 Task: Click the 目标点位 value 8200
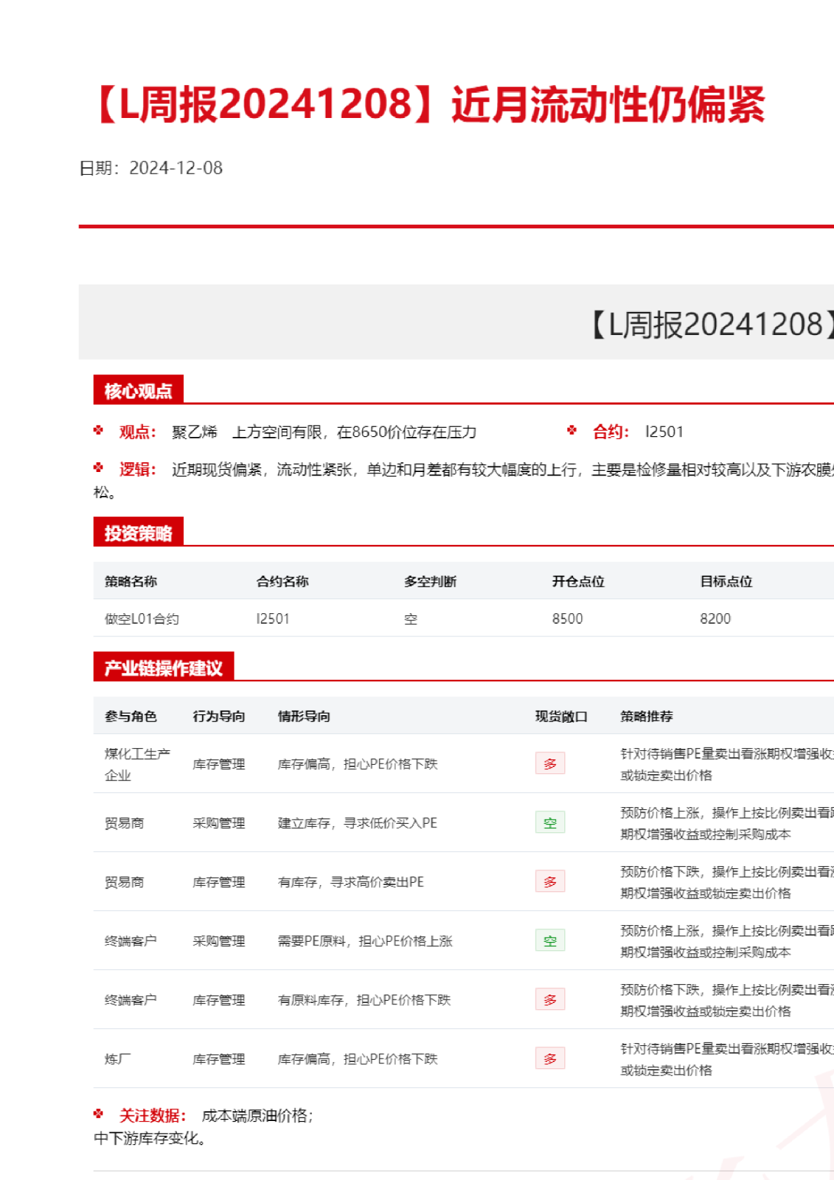[715, 619]
